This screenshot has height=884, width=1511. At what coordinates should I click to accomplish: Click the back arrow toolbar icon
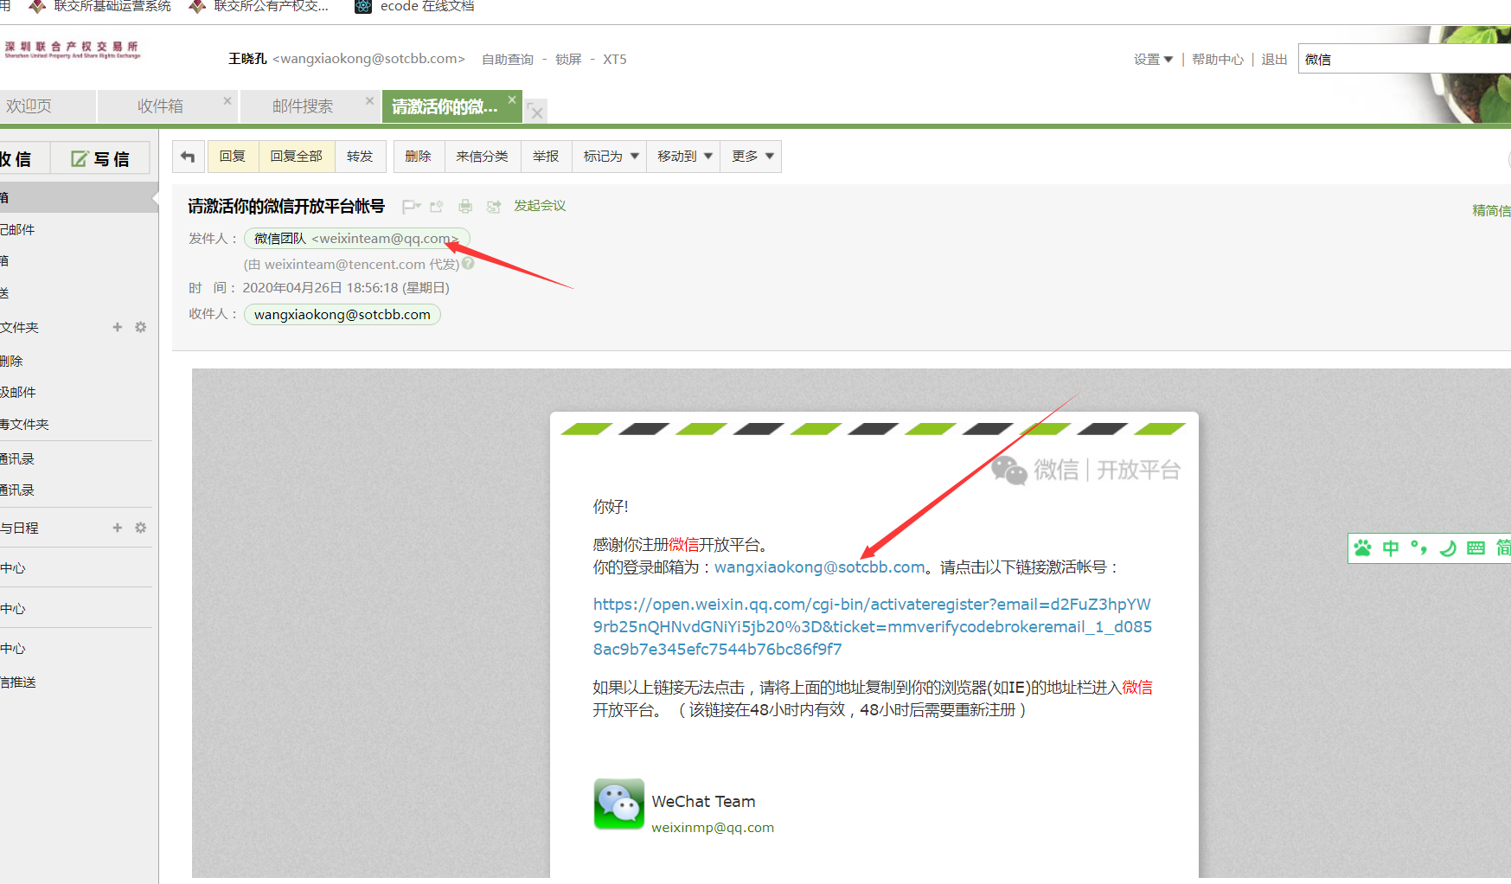[188, 157]
